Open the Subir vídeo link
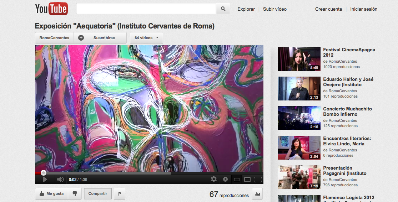The height and width of the screenshot is (202, 398). pos(274,9)
